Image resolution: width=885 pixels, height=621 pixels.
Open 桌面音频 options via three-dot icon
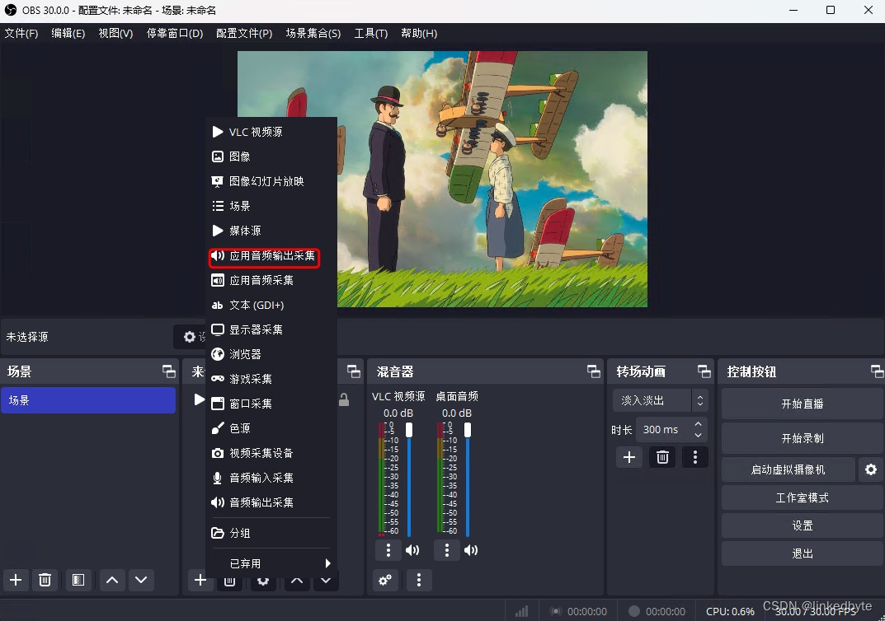click(x=446, y=549)
